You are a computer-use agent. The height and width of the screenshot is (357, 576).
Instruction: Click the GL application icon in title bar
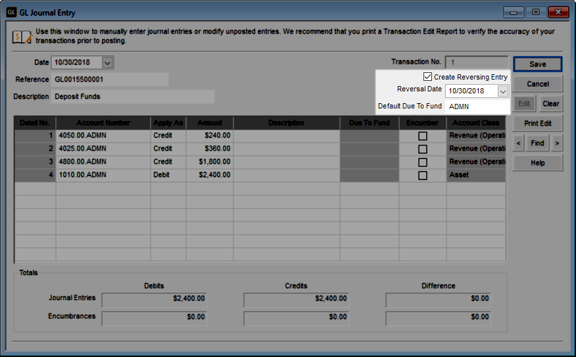pyautogui.click(x=11, y=12)
